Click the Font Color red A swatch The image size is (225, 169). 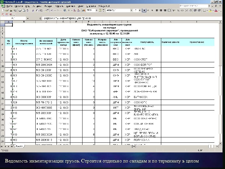coord(216,10)
